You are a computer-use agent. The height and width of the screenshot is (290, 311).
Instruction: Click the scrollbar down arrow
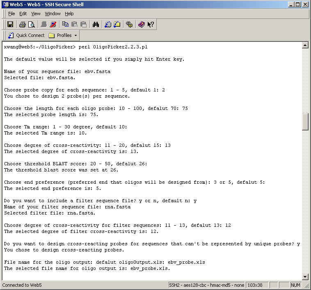[305, 276]
